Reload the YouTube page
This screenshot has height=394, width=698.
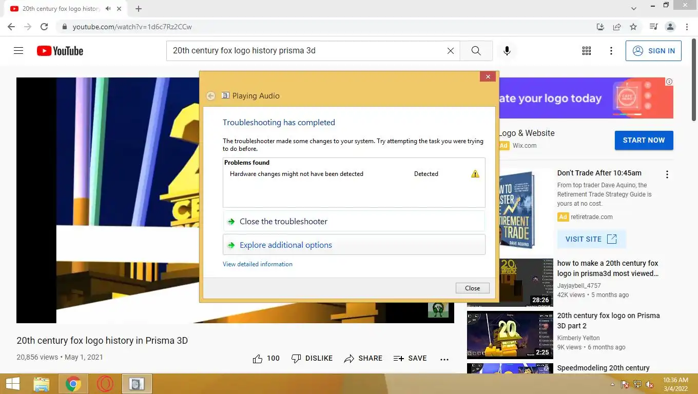pyautogui.click(x=44, y=27)
